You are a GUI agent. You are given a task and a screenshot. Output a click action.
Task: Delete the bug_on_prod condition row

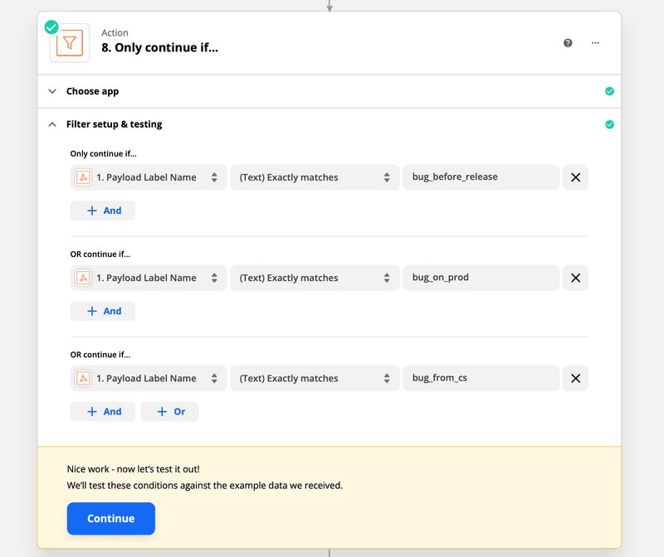click(x=575, y=278)
